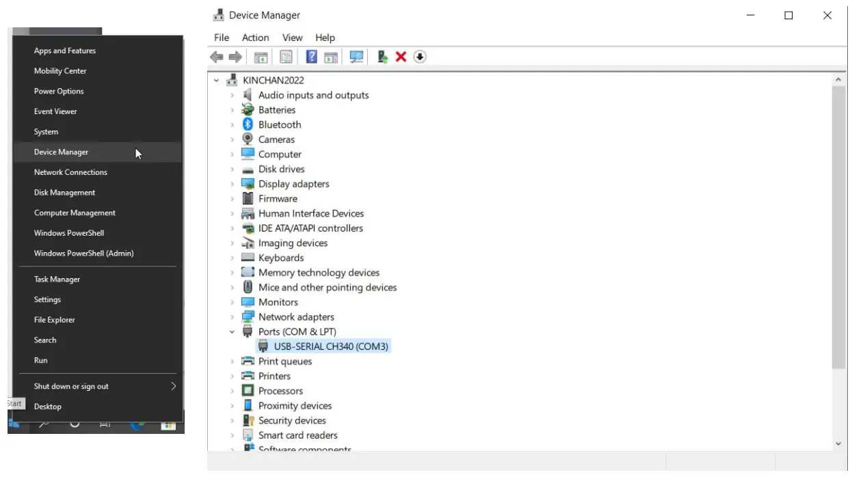Open the Action menu
This screenshot has height=479, width=850.
coord(255,38)
